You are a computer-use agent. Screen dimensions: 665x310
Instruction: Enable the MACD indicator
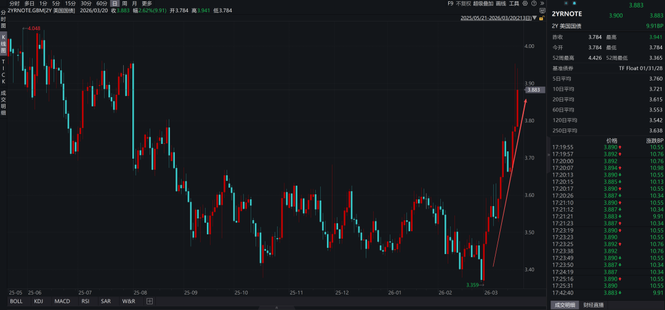62,301
